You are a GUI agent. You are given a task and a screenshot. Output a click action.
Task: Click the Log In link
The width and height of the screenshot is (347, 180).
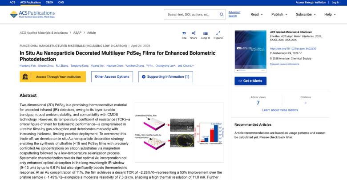335,2
